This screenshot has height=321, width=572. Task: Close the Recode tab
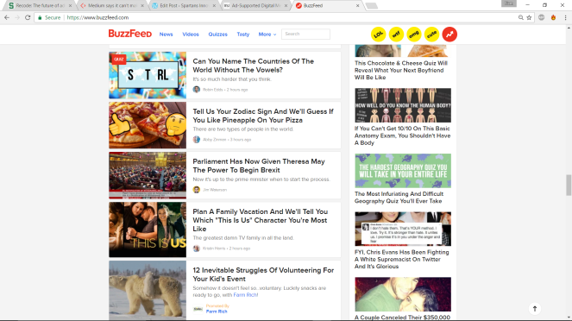coord(71,5)
